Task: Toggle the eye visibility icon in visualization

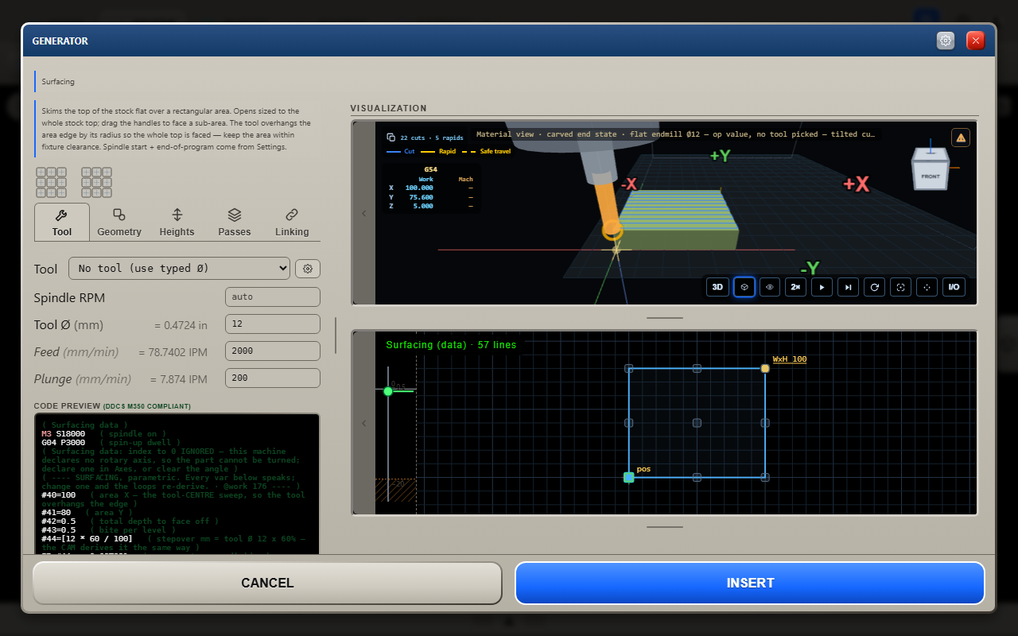Action: (770, 287)
